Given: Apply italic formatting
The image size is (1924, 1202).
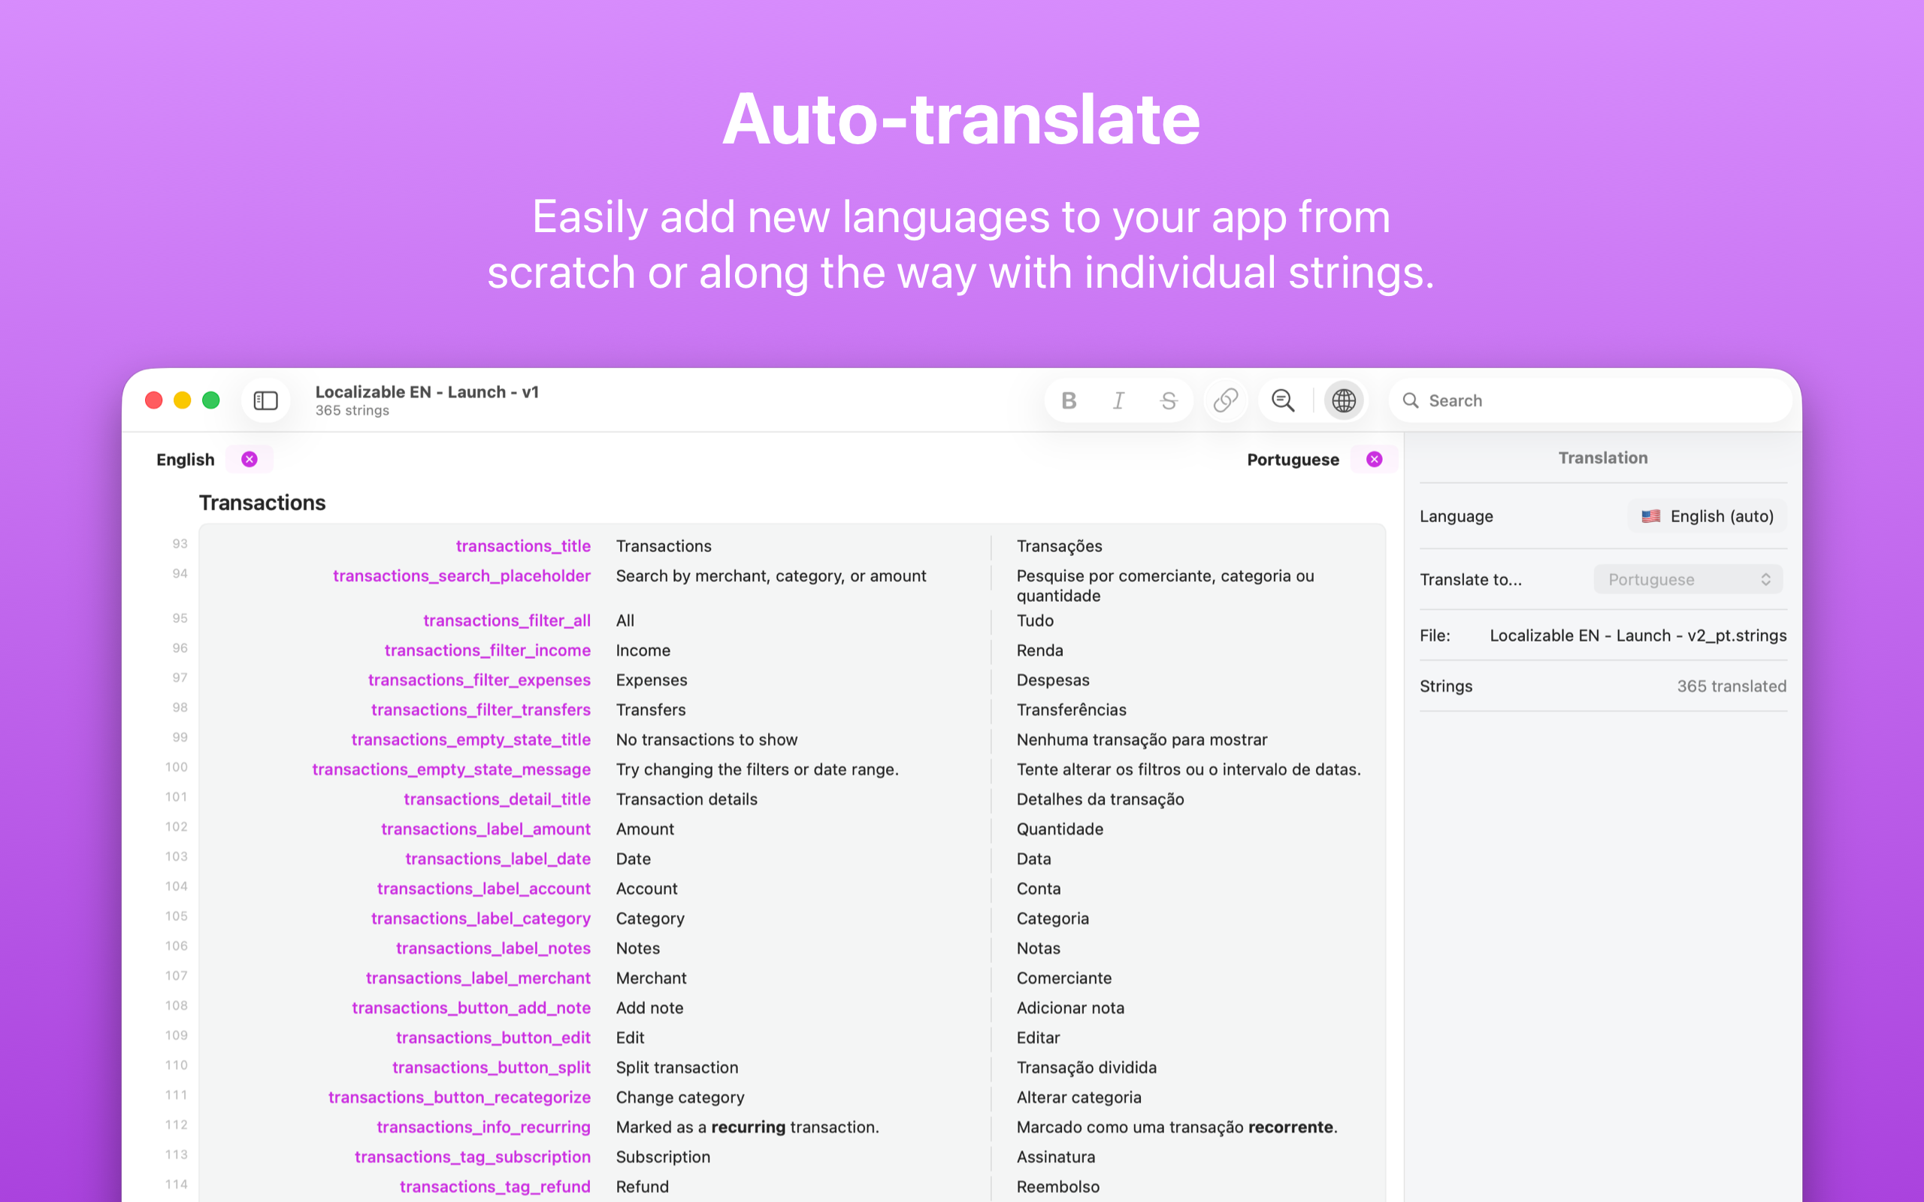Looking at the screenshot, I should [1118, 400].
